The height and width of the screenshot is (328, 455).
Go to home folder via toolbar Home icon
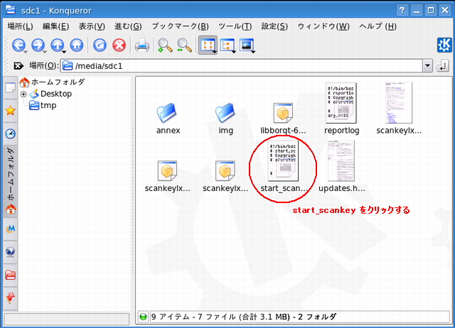tap(77, 45)
